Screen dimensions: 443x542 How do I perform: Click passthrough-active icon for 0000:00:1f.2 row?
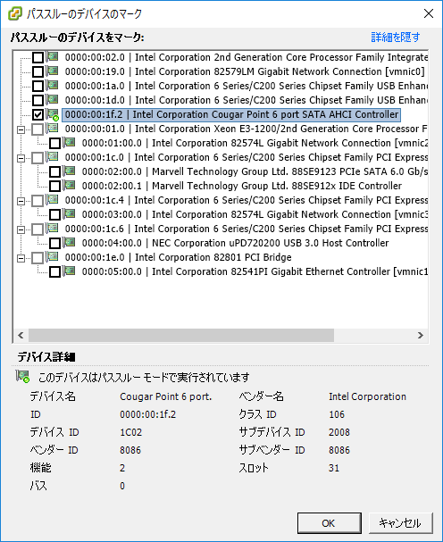[53, 114]
